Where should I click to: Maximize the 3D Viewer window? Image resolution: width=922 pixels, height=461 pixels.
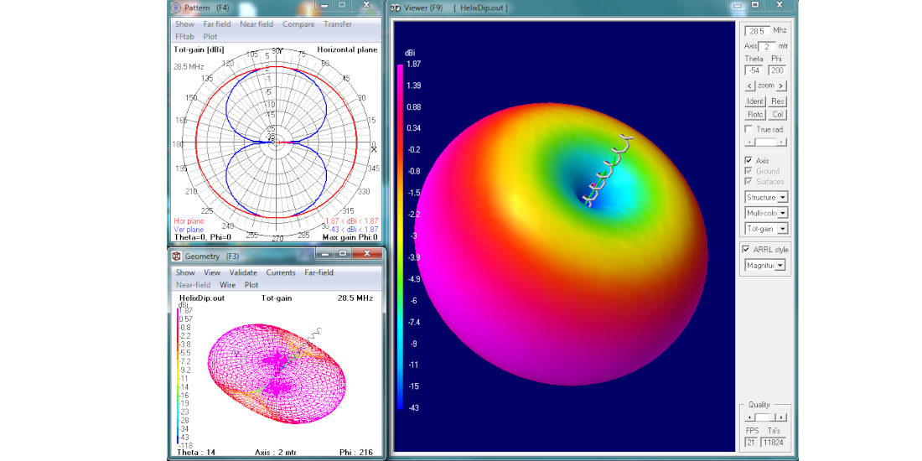(755, 5)
